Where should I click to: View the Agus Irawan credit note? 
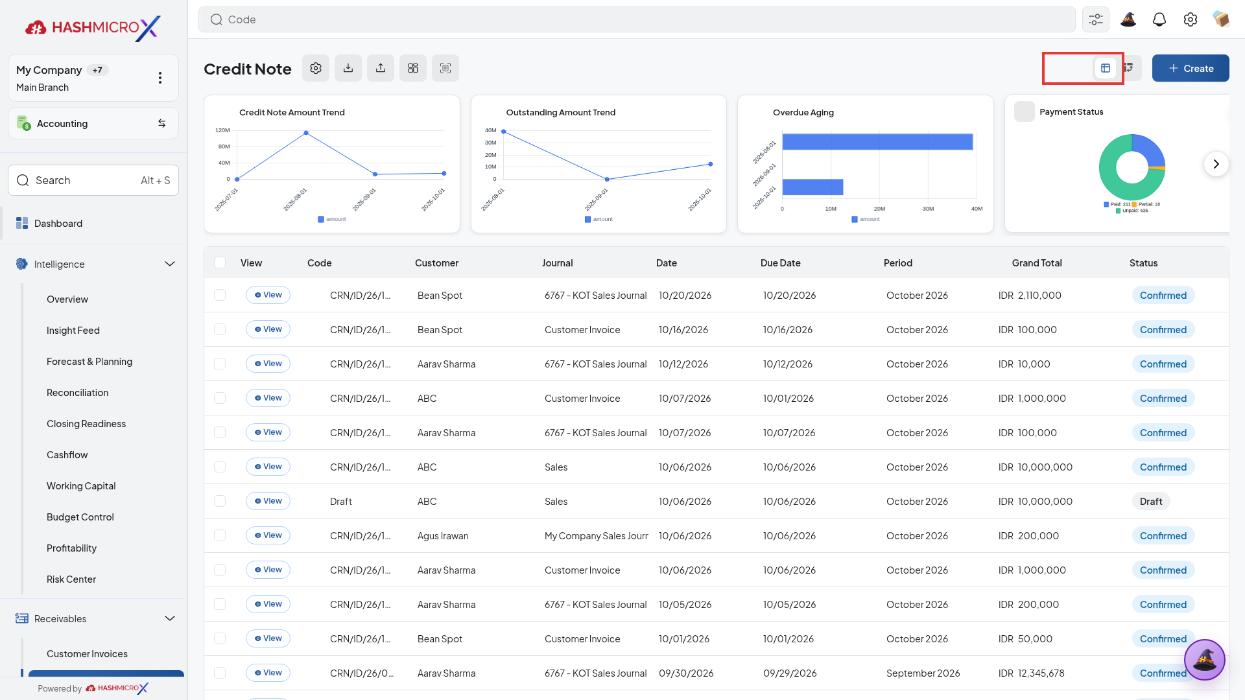[268, 535]
